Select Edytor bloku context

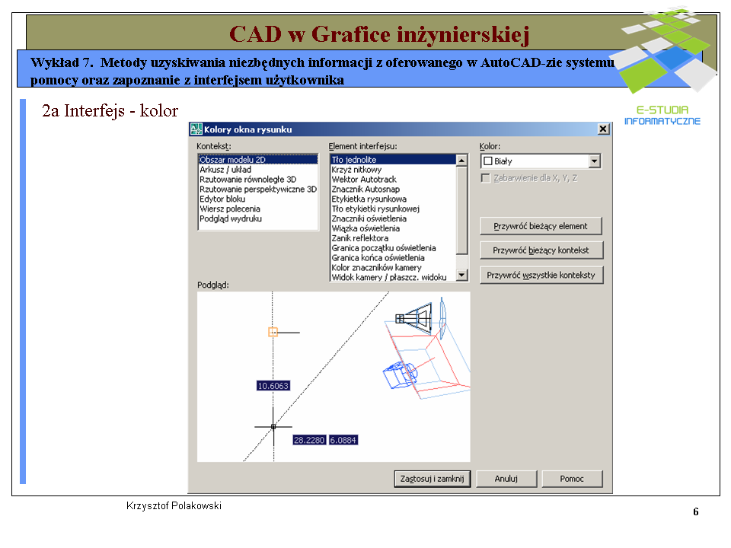click(x=258, y=199)
